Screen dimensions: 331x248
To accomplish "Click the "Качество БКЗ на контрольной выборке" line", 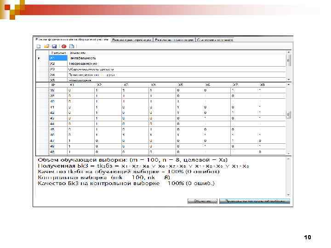I will pos(126,183).
